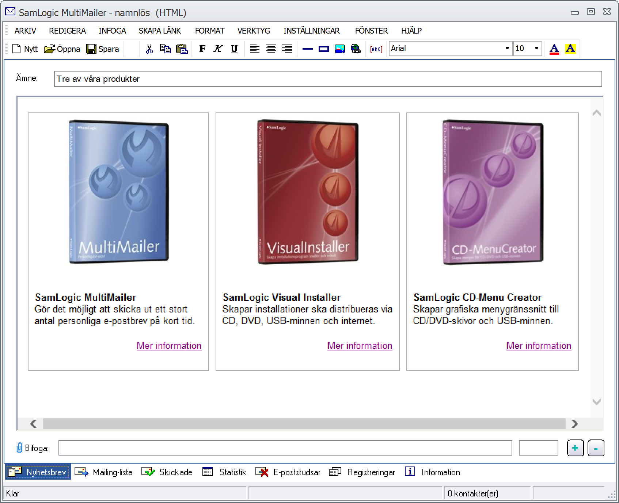The height and width of the screenshot is (503, 619).
Task: Click the paperclip Bifoga icon
Action: (x=19, y=448)
